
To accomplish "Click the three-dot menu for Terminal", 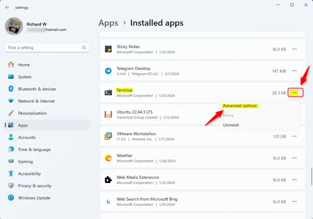I will pyautogui.click(x=294, y=93).
